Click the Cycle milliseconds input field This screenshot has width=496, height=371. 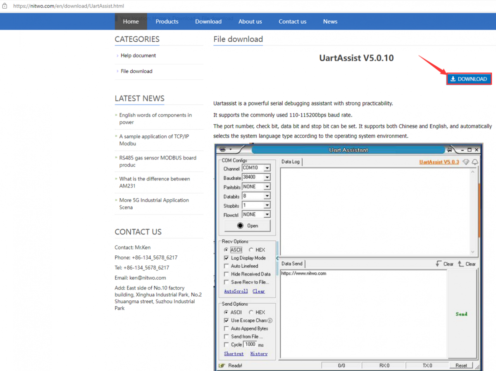click(250, 345)
